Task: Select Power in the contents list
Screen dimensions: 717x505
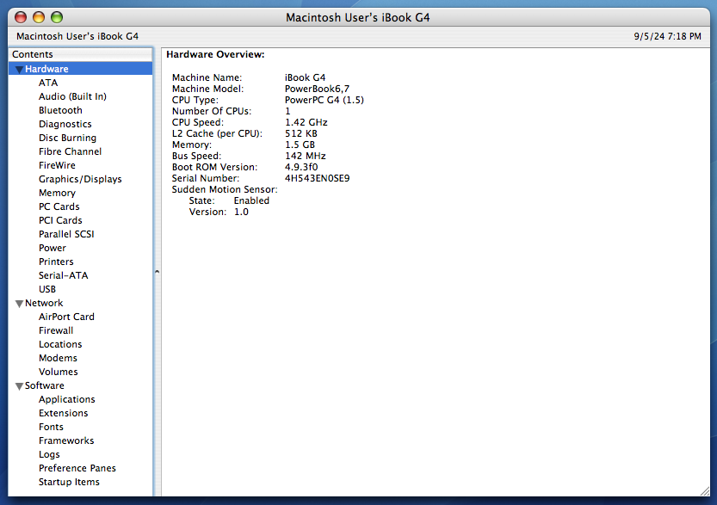Action: [x=53, y=248]
